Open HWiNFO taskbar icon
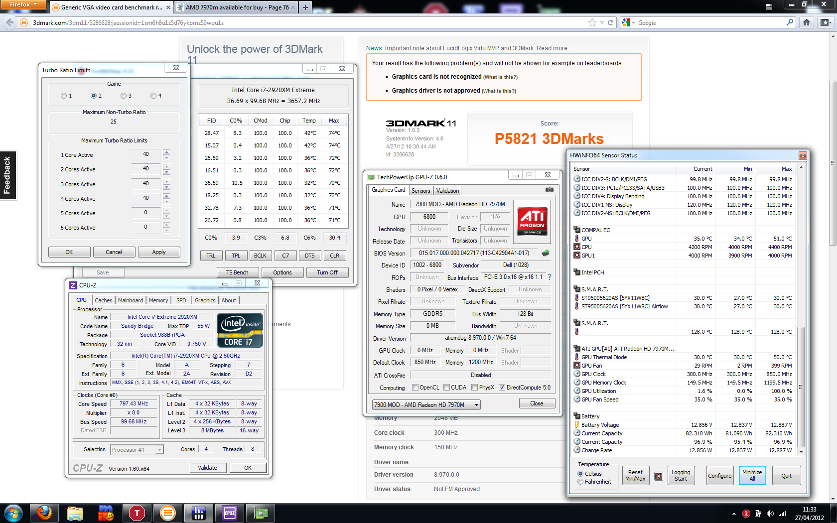837x523 pixels. tap(199, 513)
